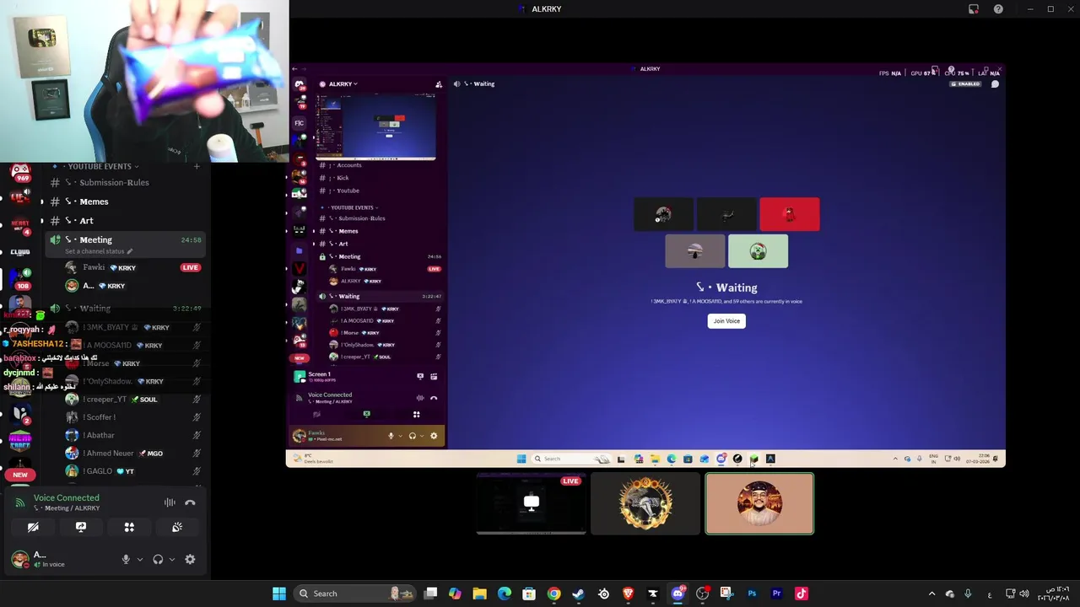
Task: Open the soundboard button
Action: [177, 527]
